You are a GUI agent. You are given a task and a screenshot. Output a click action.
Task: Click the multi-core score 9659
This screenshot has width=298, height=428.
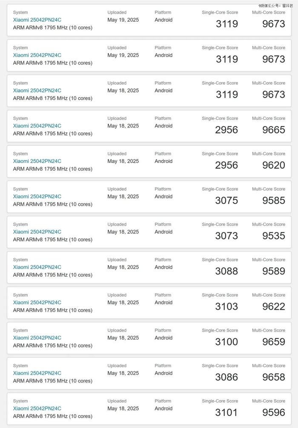(x=274, y=342)
